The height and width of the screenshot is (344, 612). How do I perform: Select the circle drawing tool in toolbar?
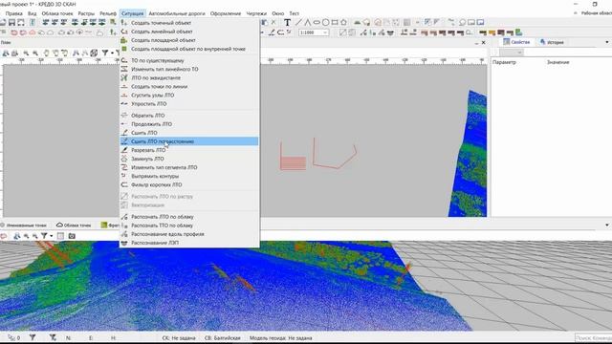[x=325, y=23]
